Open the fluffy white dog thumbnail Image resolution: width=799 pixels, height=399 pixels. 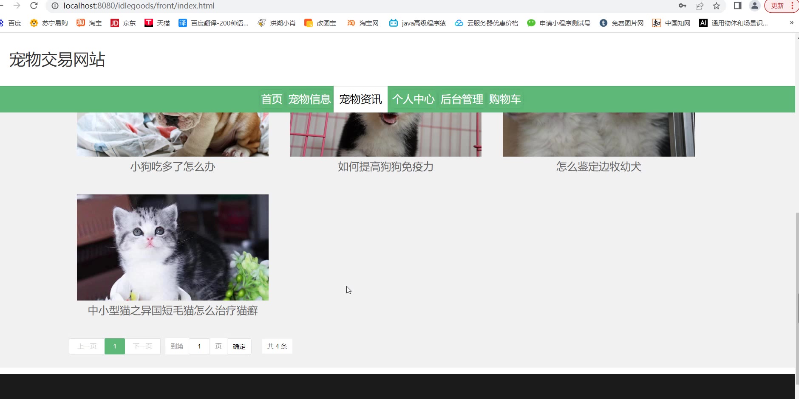[598, 134]
